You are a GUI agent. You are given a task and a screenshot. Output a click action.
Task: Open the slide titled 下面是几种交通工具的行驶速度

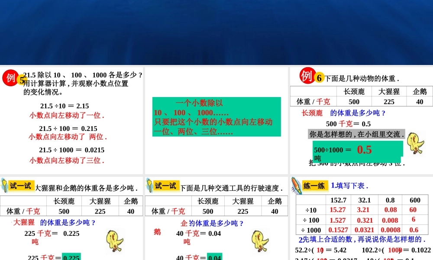click(216, 218)
